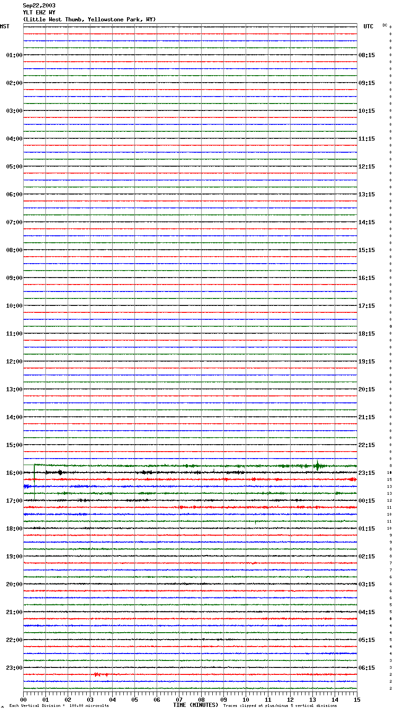Select the 17:00 MST time label
Screen dimensions: 394x712
pyautogui.click(x=14, y=501)
